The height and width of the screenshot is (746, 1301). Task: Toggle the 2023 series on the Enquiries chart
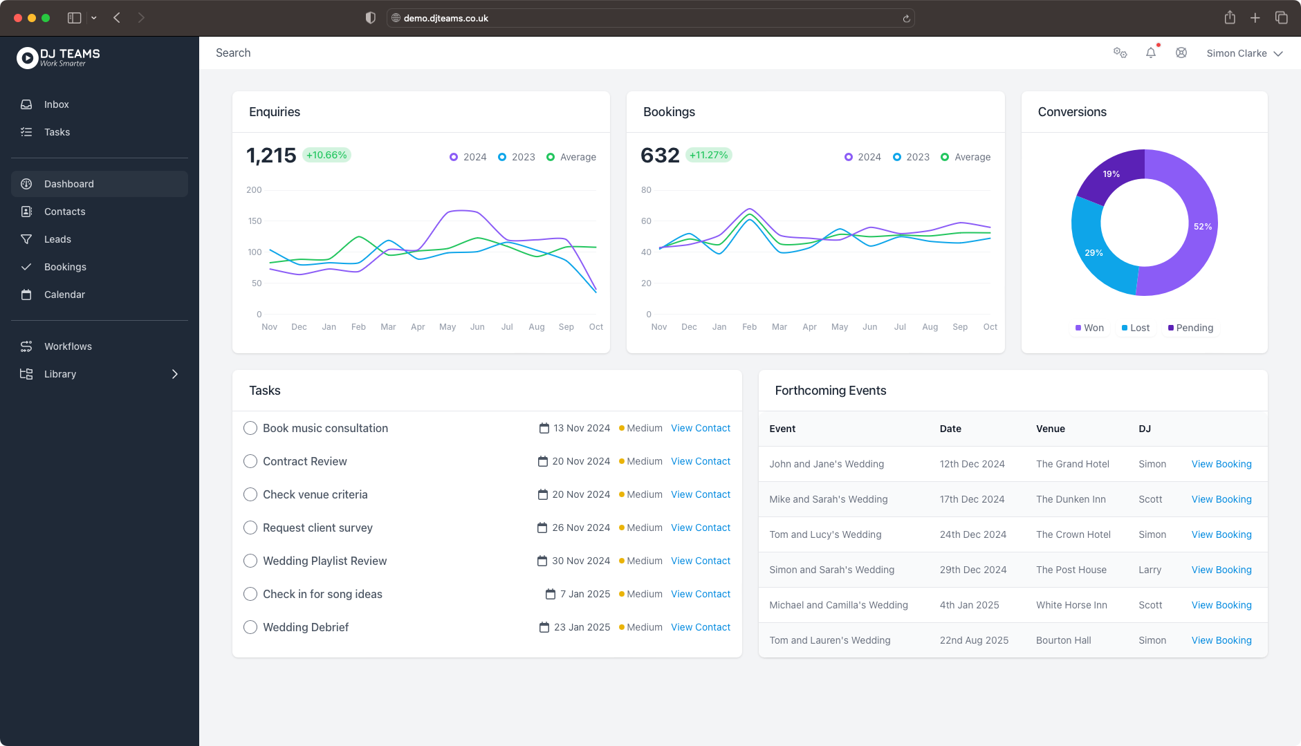click(x=516, y=157)
